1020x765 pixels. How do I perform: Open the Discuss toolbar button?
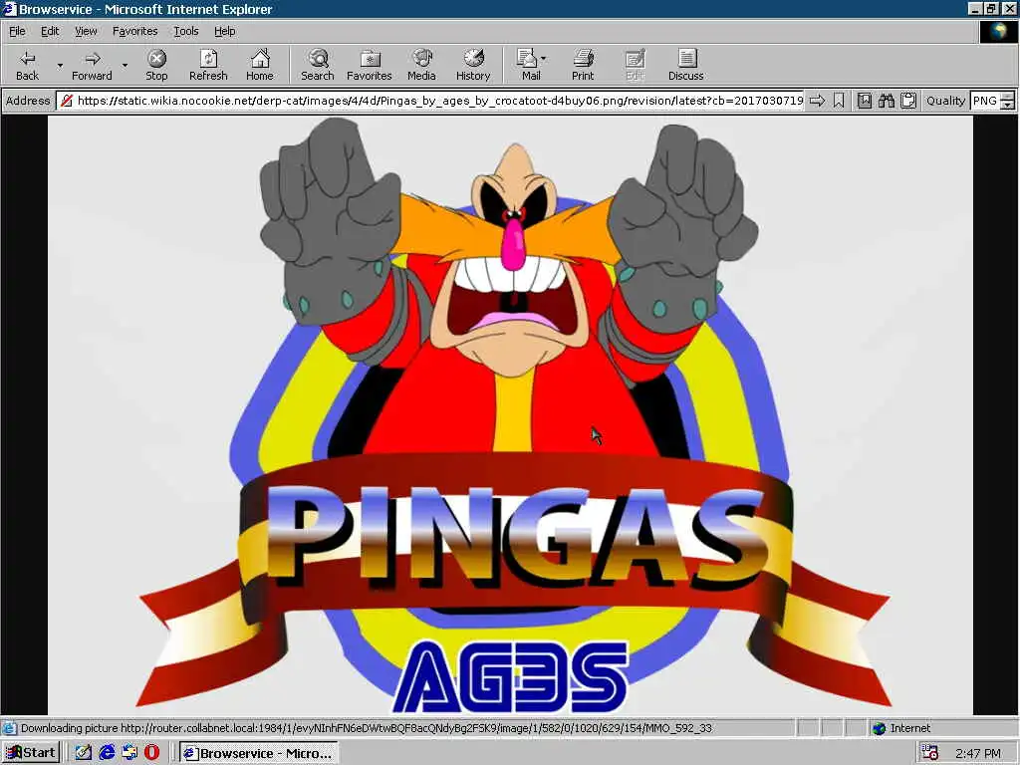point(685,65)
